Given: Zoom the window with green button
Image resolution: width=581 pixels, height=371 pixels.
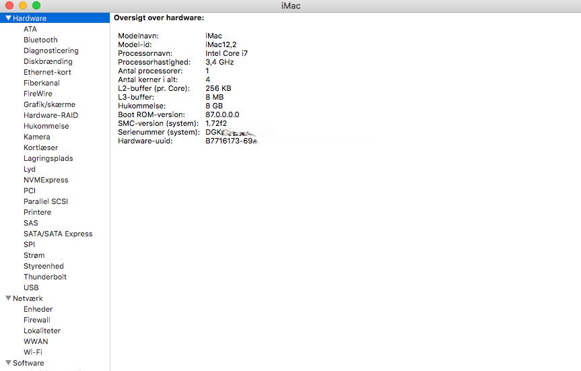Looking at the screenshot, I should pos(36,5).
